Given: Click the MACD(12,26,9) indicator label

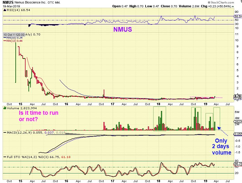Looking at the screenshot, I should click(19, 132).
